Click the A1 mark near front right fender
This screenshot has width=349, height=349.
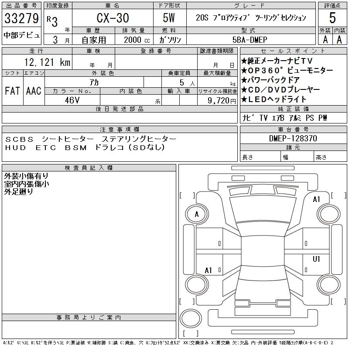316,199
